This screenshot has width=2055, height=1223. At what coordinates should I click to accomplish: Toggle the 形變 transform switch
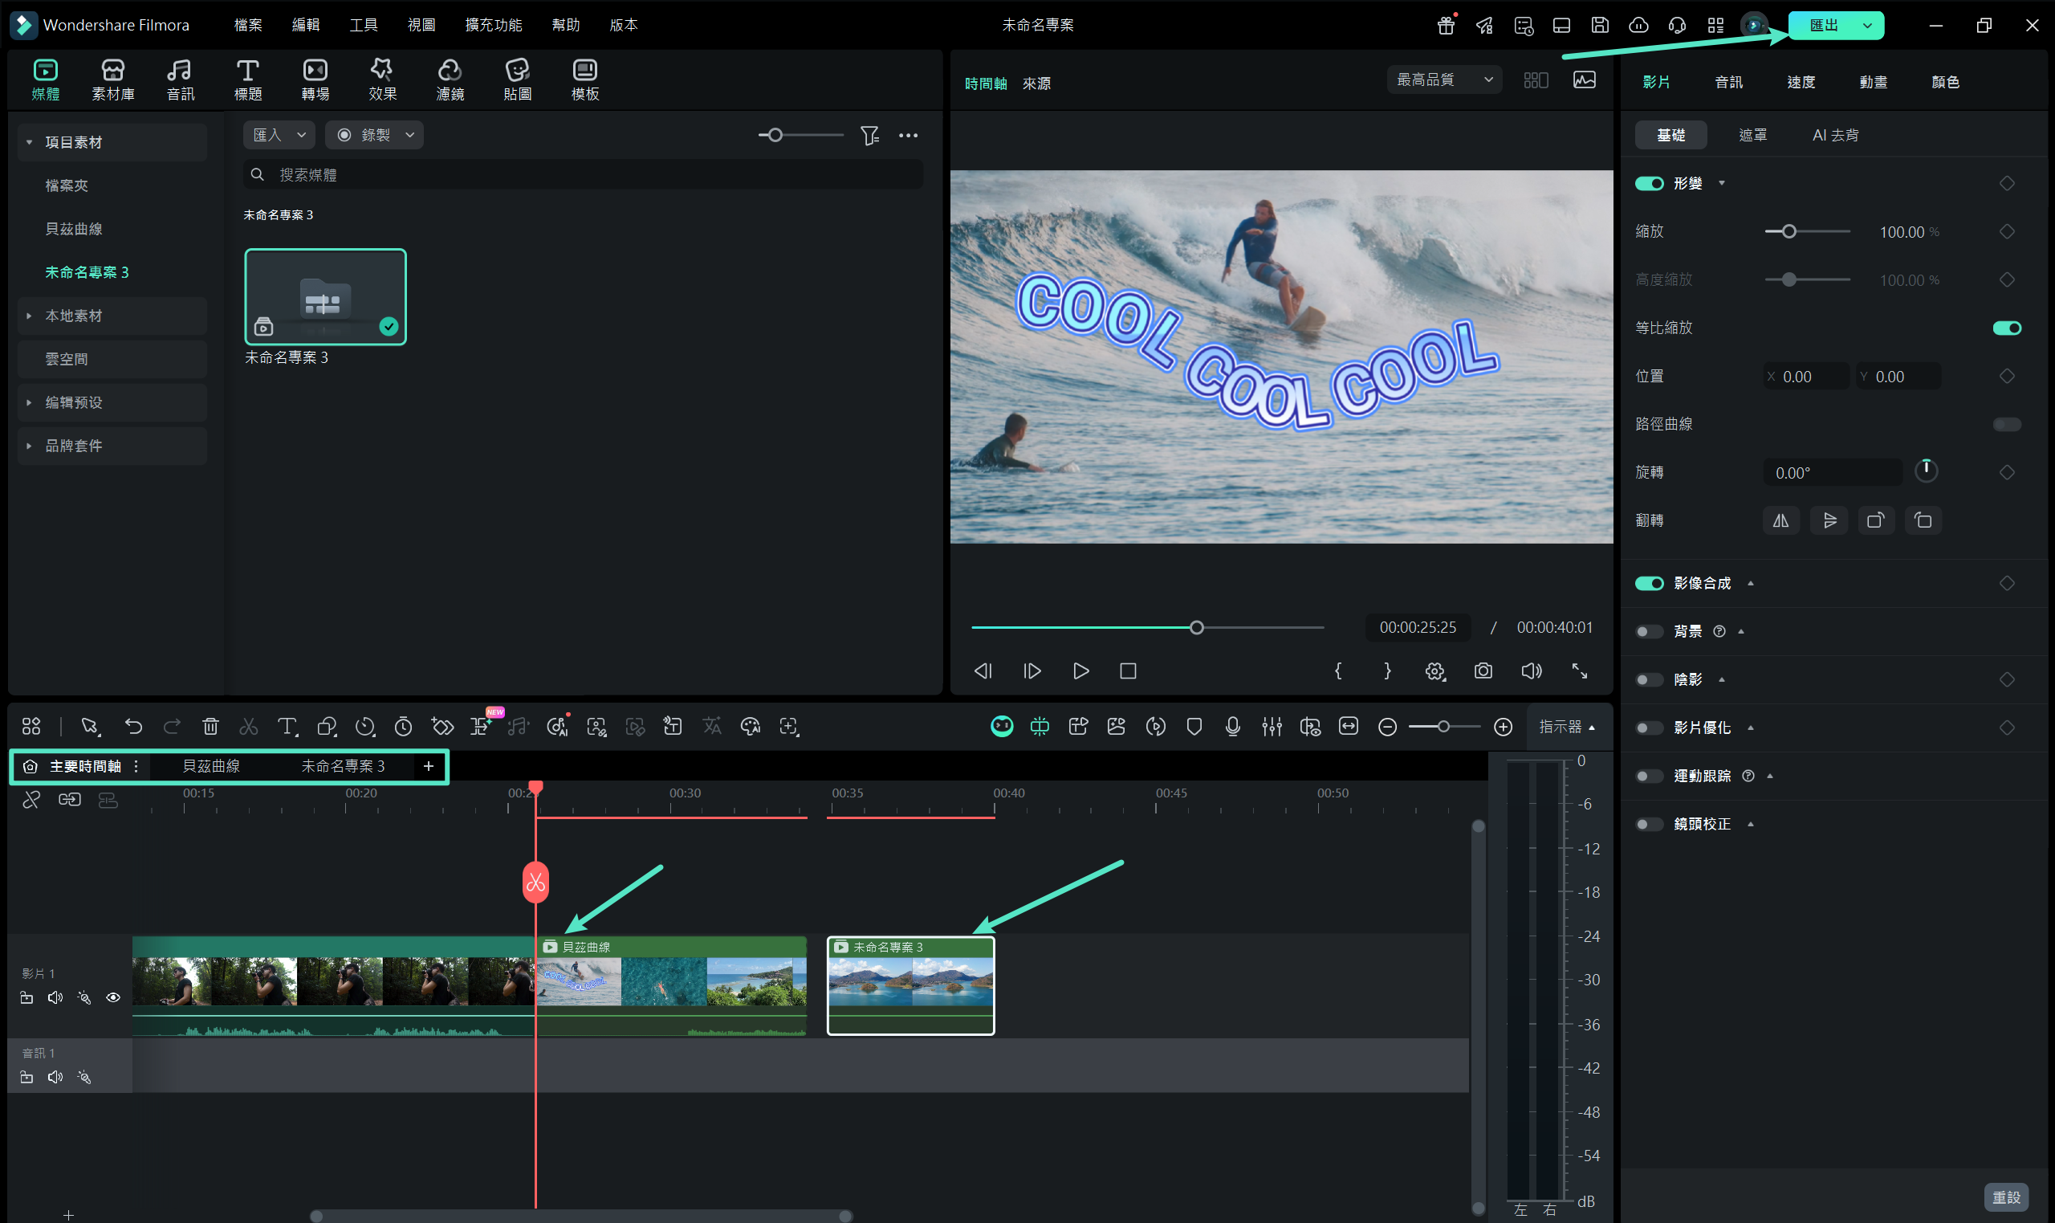tap(1649, 184)
